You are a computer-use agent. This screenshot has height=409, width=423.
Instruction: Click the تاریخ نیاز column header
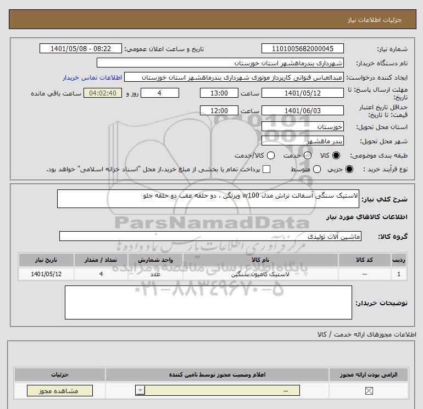pyautogui.click(x=46, y=260)
